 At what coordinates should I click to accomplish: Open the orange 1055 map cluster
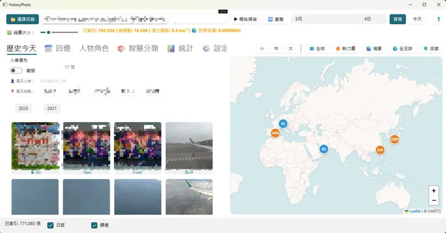[275, 133]
